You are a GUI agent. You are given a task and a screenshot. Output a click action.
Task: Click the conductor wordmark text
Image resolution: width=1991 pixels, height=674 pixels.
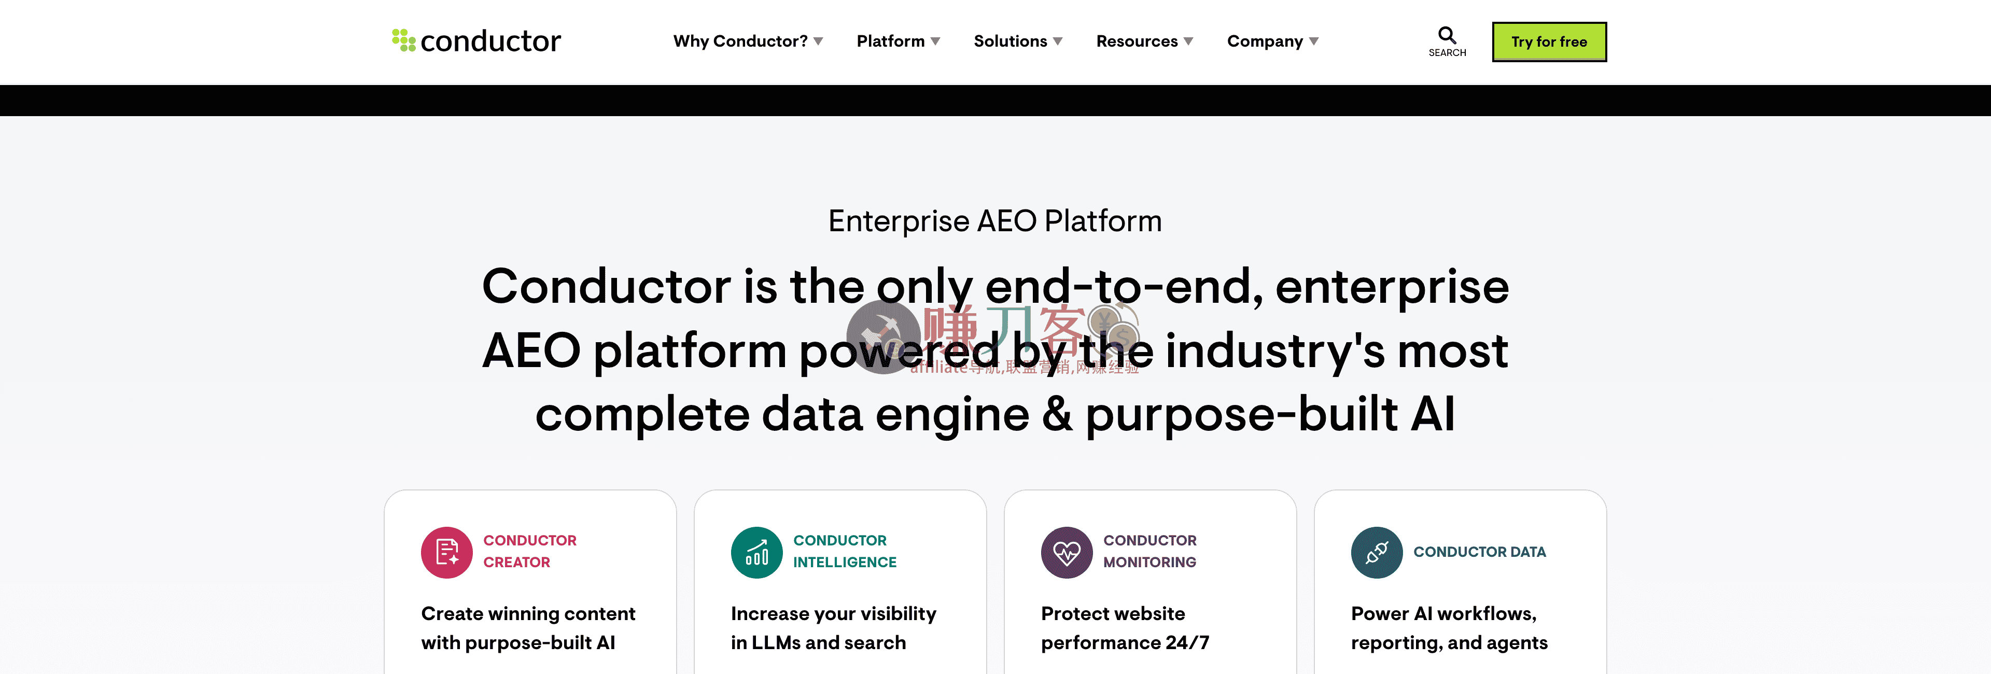click(x=490, y=41)
